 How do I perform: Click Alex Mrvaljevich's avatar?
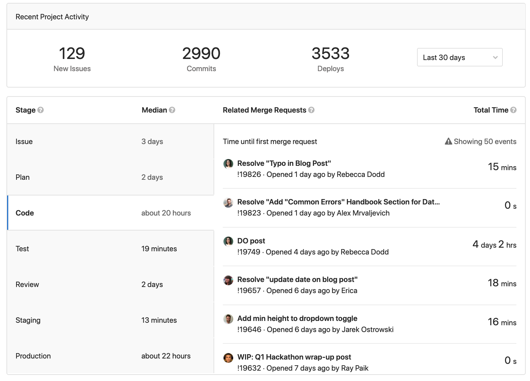point(228,202)
